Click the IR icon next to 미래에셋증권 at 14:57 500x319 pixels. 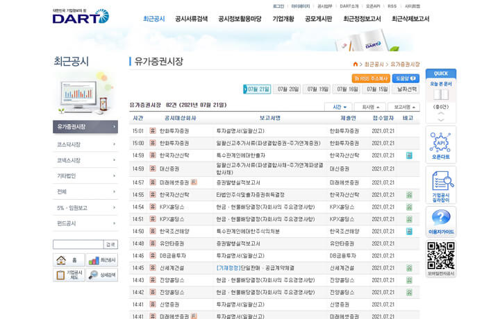(194, 182)
